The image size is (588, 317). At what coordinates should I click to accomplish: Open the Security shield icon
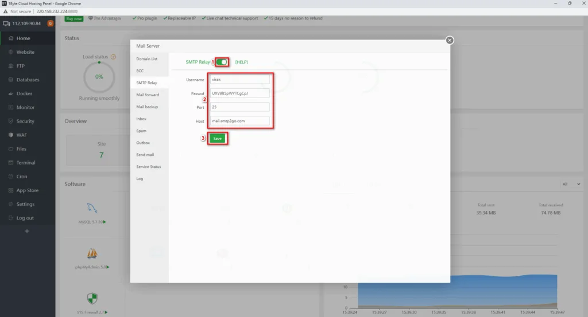[8, 122]
